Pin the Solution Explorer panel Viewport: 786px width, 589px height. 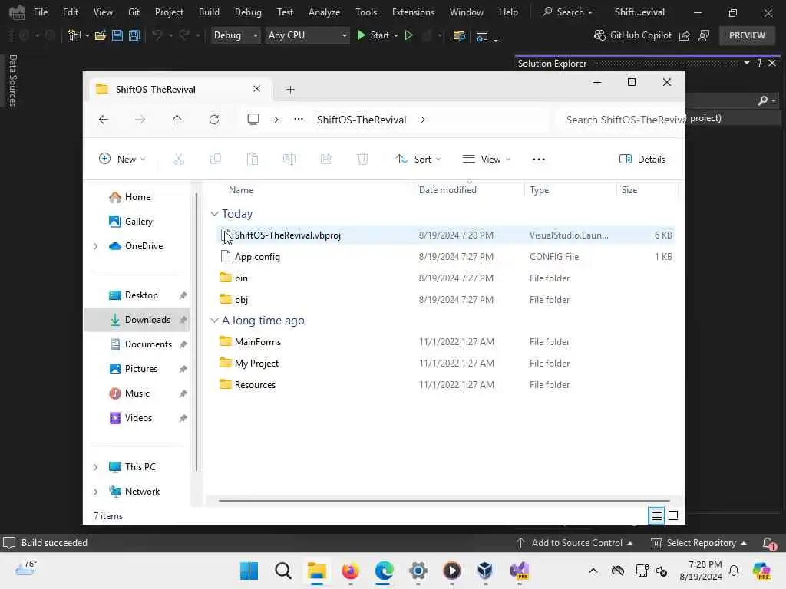(759, 63)
